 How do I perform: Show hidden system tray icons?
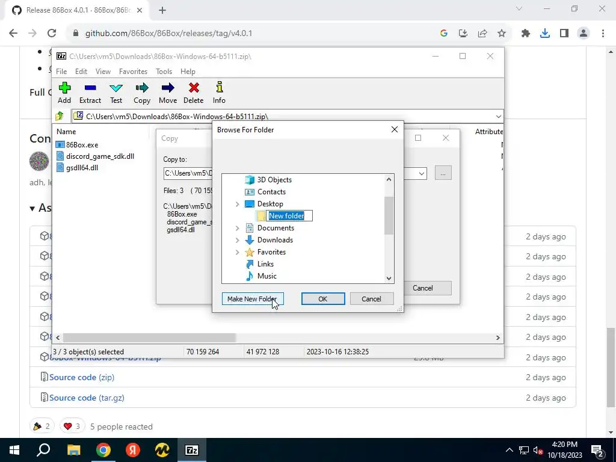pos(509,450)
